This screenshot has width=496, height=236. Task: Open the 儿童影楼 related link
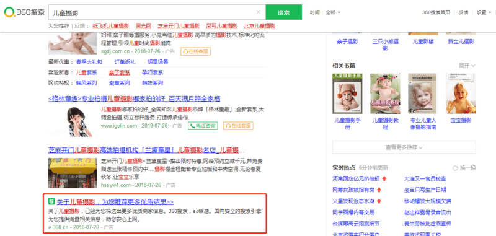[x=423, y=42]
